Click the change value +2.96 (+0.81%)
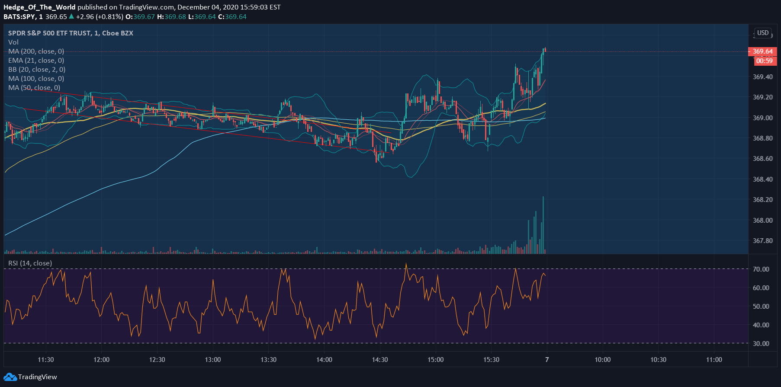The width and height of the screenshot is (781, 387). coord(100,17)
